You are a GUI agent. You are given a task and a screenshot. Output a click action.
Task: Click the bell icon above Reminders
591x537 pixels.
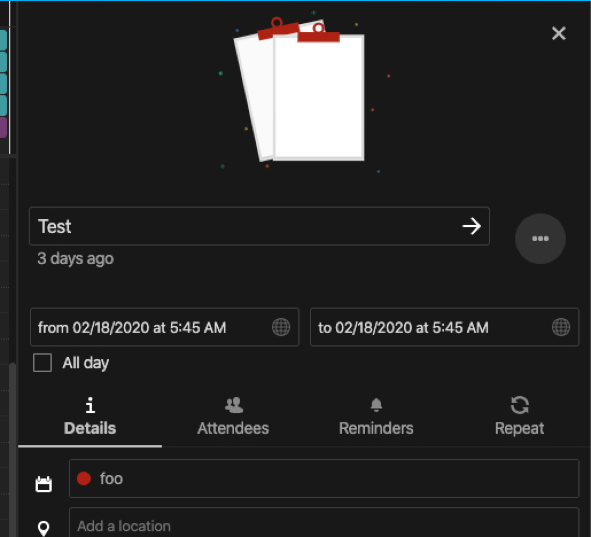coord(376,405)
